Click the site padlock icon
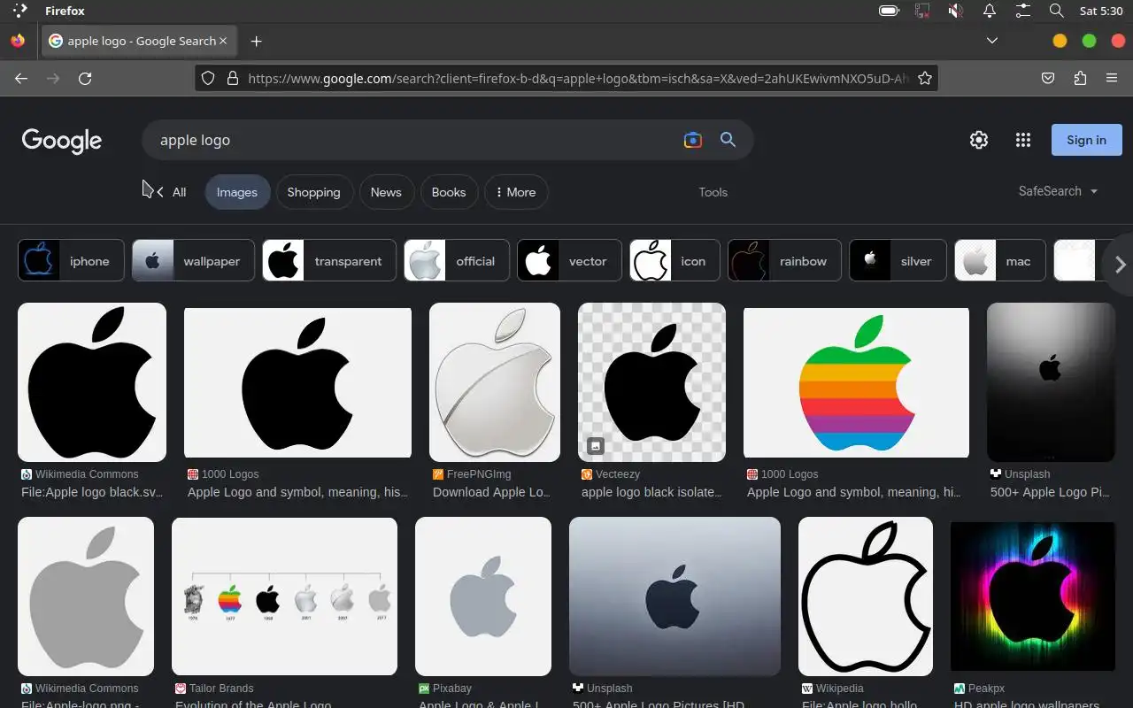The image size is (1133, 708). (x=233, y=78)
